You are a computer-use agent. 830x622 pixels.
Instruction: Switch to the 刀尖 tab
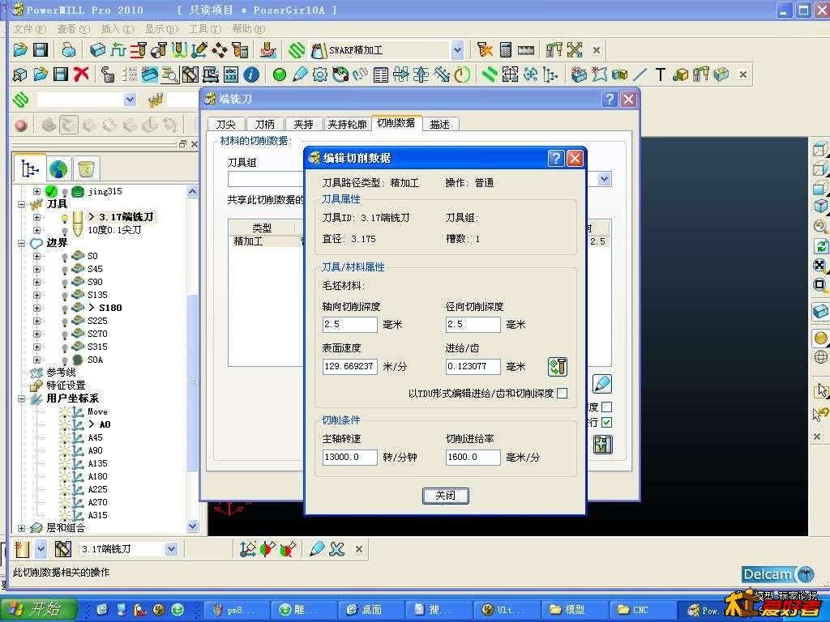226,124
